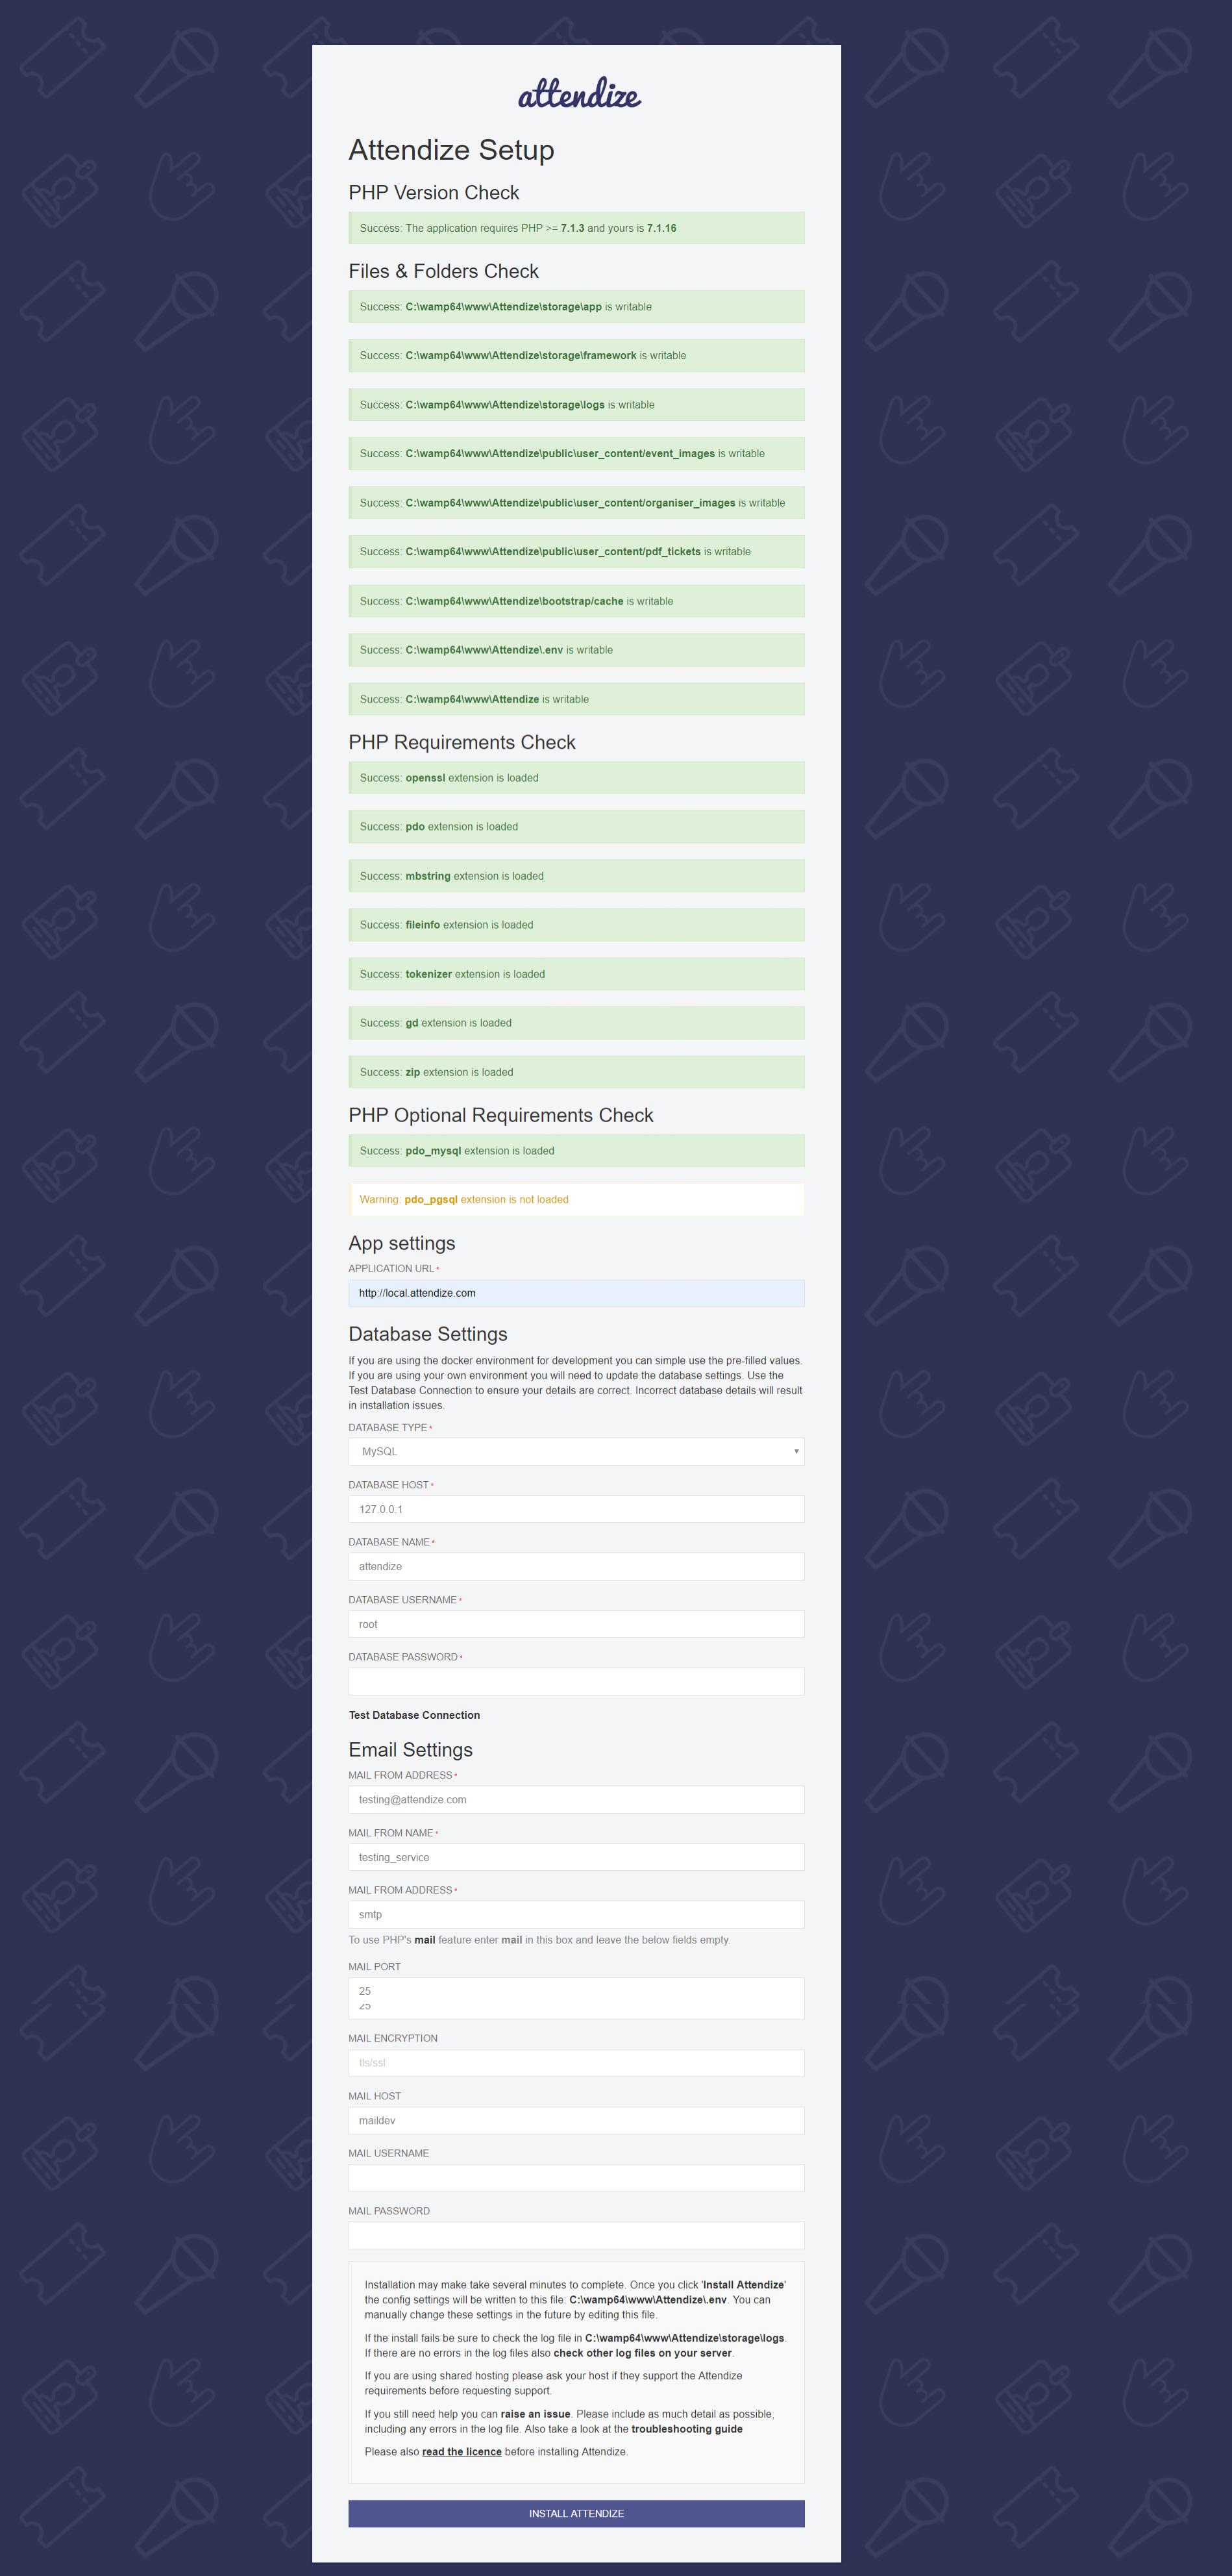Focus the mail driver field containing smtp
The height and width of the screenshot is (2576, 1232).
(576, 1914)
